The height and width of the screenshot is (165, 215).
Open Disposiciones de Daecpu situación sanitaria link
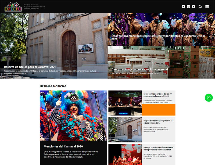click(x=158, y=122)
